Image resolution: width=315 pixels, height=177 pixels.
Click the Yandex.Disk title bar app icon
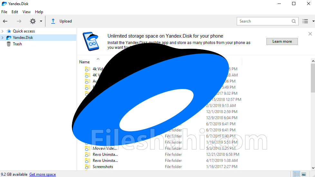tap(4, 4)
